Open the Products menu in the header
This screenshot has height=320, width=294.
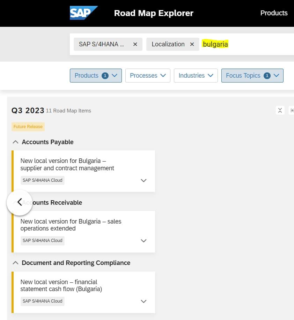point(274,13)
